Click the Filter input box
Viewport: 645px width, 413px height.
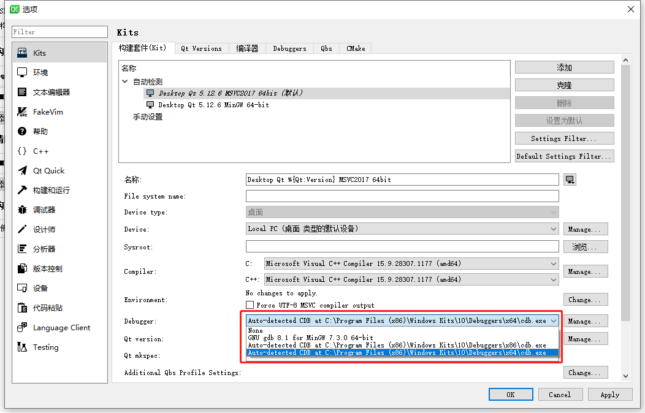tap(59, 31)
